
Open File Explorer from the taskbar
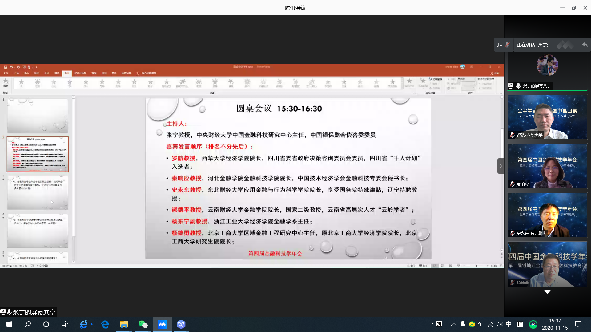[x=124, y=324]
